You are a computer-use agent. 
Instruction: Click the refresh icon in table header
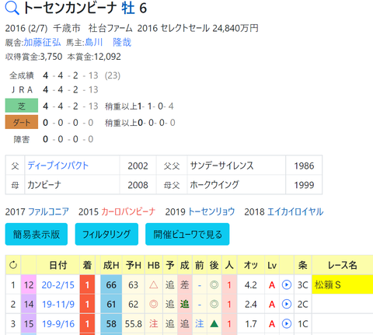click(13, 265)
